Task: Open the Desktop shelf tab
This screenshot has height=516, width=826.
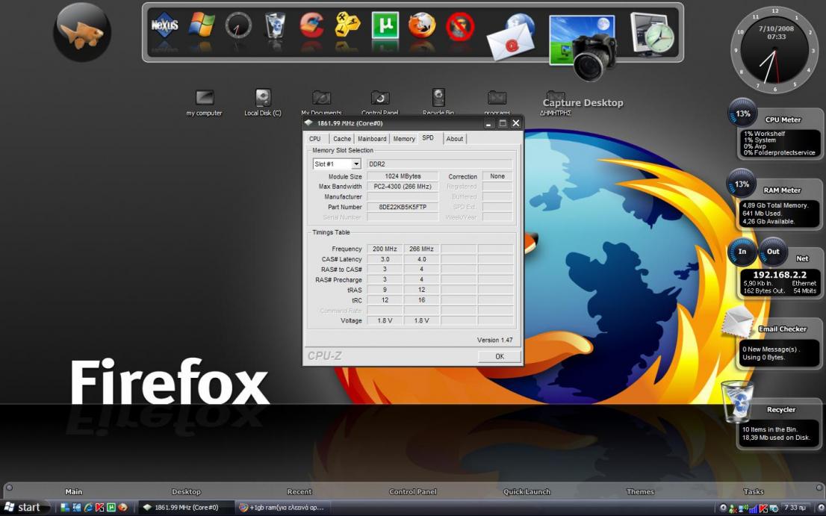Action: pyautogui.click(x=187, y=491)
